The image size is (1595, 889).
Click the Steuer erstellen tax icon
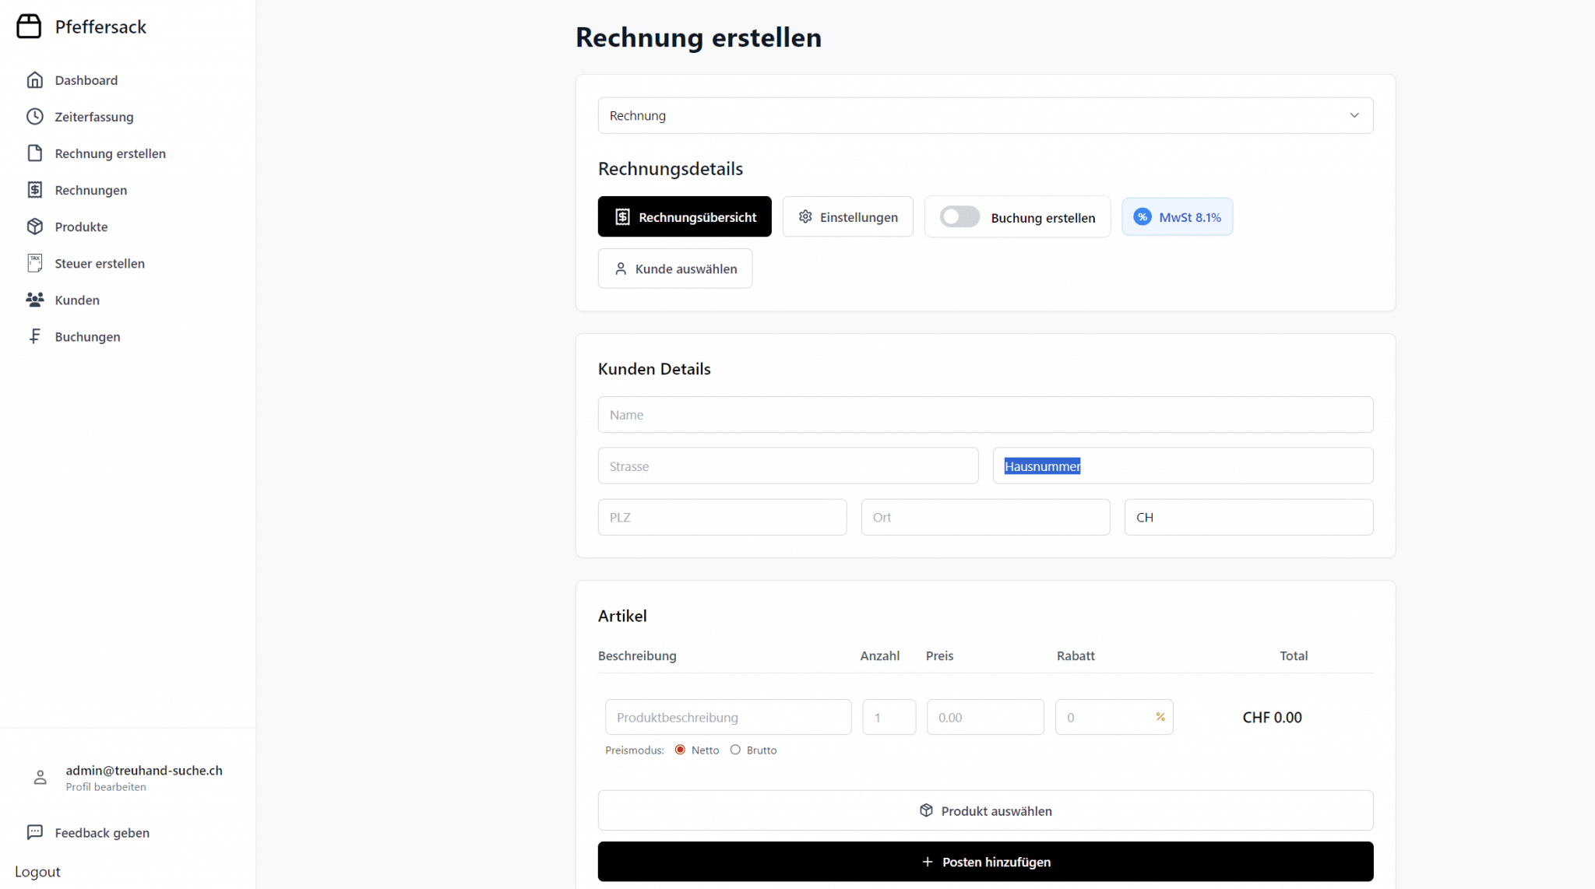pos(35,263)
